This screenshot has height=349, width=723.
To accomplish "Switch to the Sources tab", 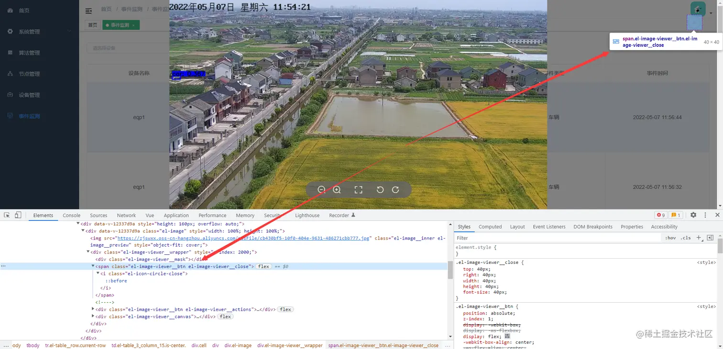I will [99, 215].
